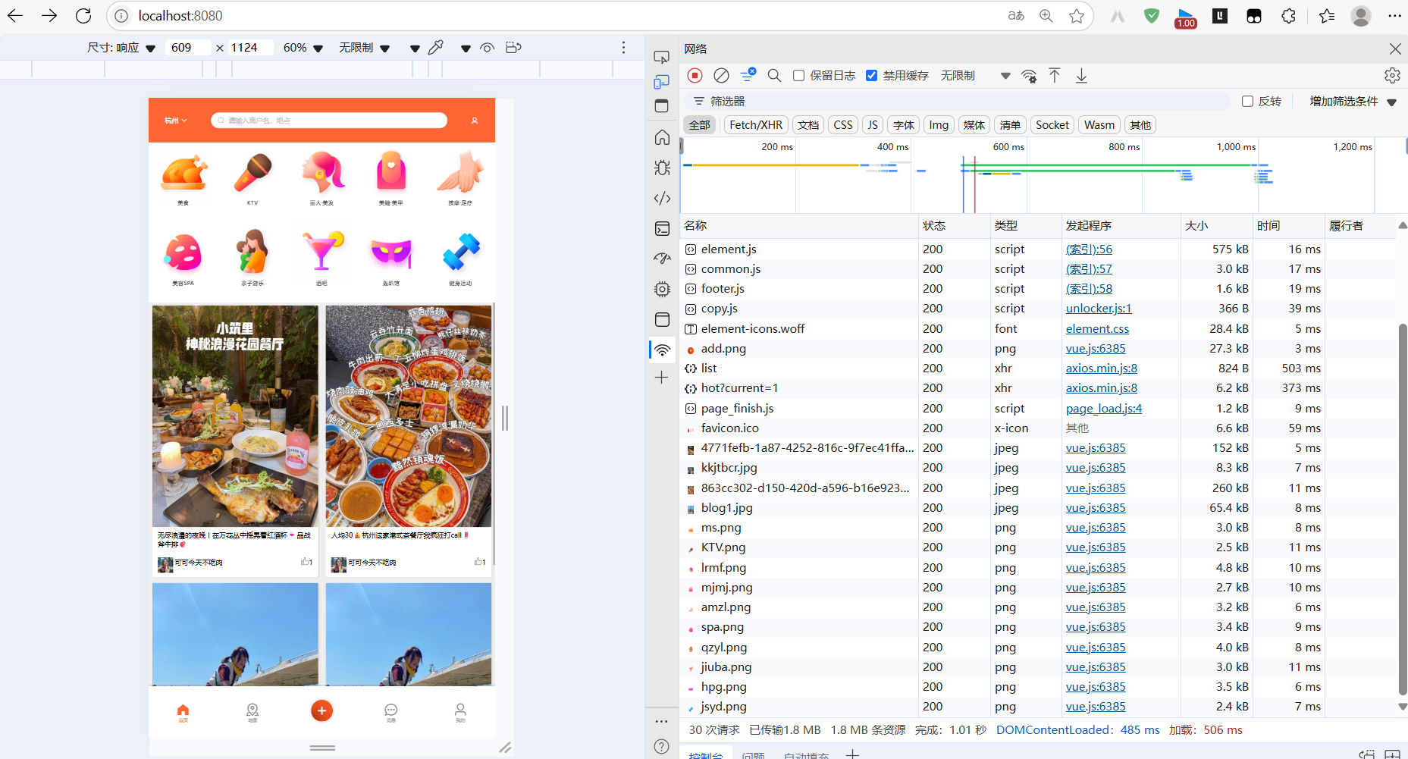
Task: Enable the 保留日志 checkbox
Action: (798, 75)
